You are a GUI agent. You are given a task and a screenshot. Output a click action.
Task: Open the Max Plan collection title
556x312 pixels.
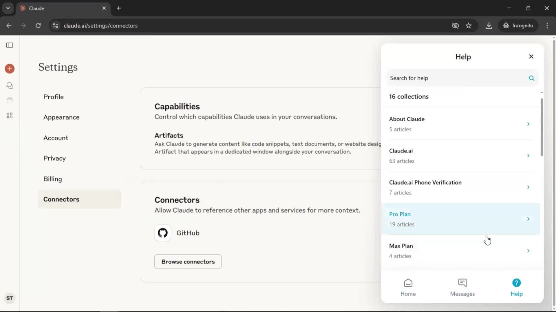(401, 246)
